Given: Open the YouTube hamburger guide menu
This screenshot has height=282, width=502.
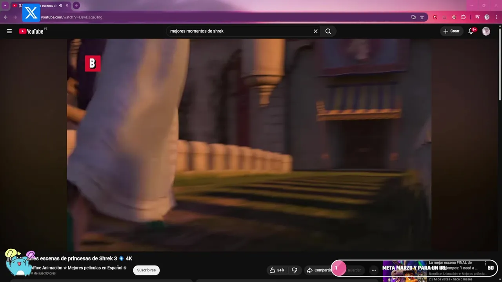Looking at the screenshot, I should pyautogui.click(x=9, y=31).
